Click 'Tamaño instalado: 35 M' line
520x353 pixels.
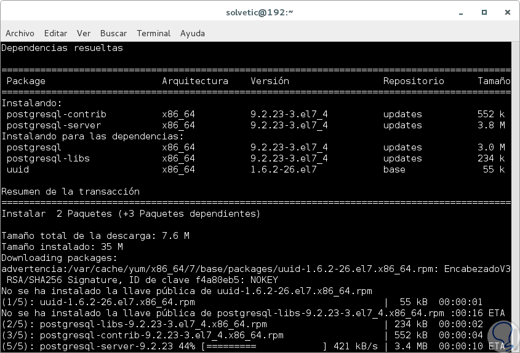pos(62,247)
